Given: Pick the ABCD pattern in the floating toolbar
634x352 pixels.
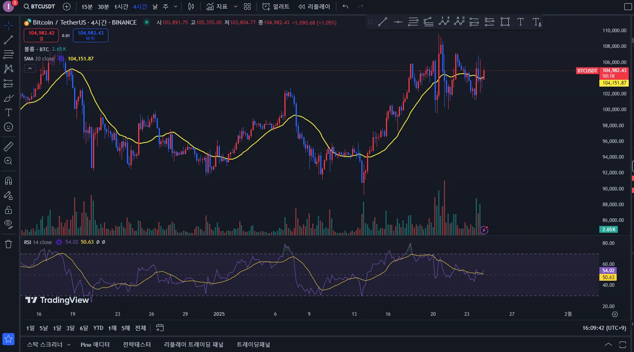Looking at the screenshot, I should (x=459, y=22).
